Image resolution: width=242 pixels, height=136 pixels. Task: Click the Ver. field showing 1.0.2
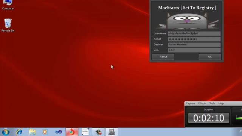point(194,50)
